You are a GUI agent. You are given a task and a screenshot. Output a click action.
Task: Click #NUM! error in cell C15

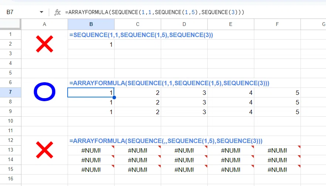pos(137,170)
